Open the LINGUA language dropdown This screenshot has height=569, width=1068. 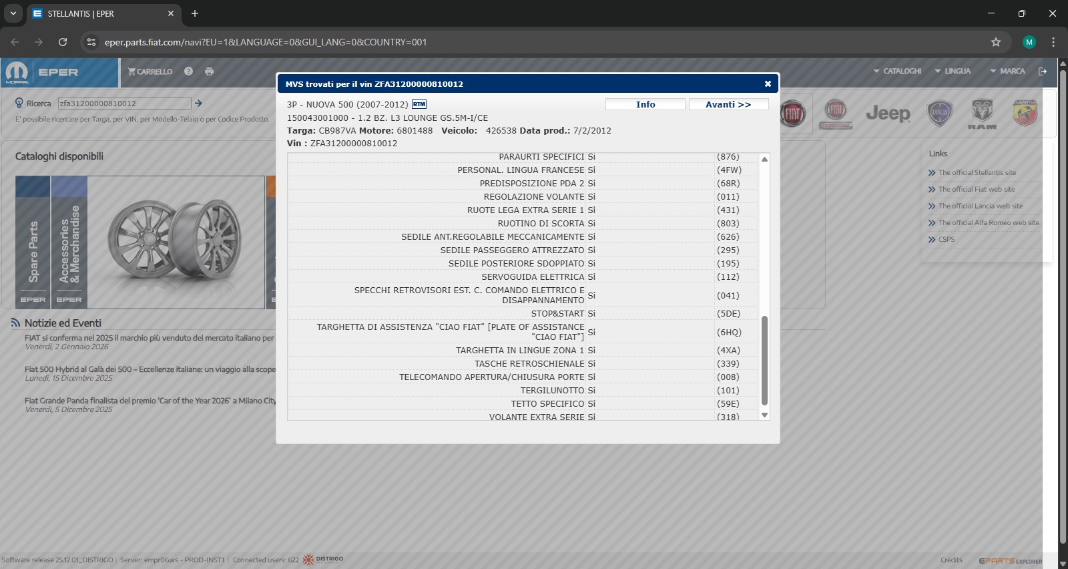[953, 71]
